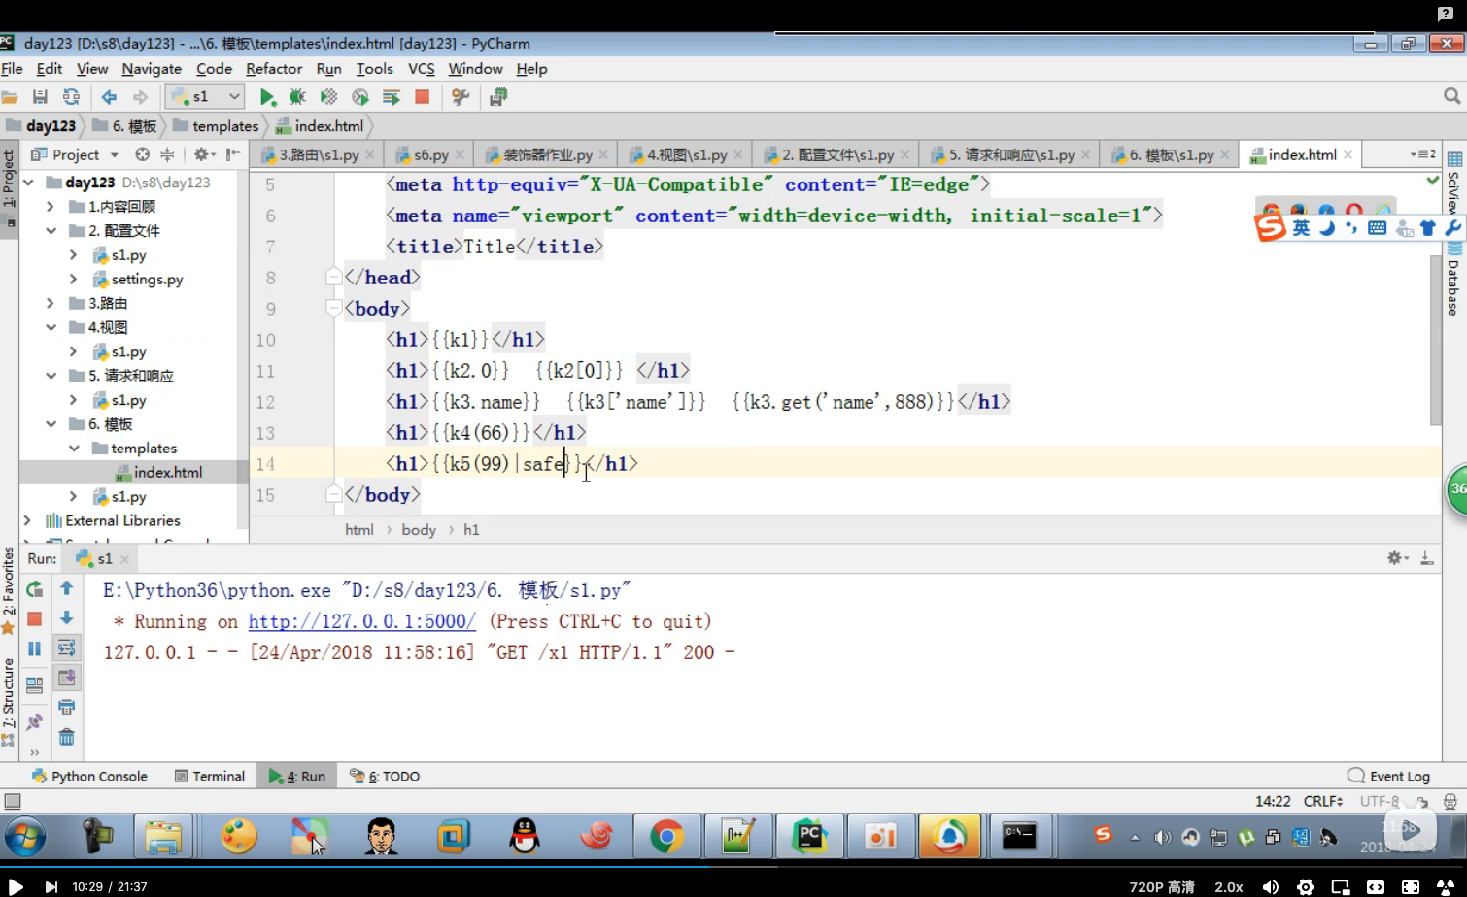This screenshot has height=897, width=1467.
Task: Toggle soft-wrap in Run panel
Action: [66, 648]
